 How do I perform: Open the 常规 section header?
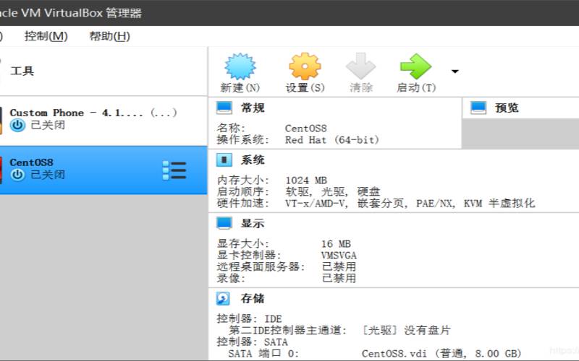253,108
